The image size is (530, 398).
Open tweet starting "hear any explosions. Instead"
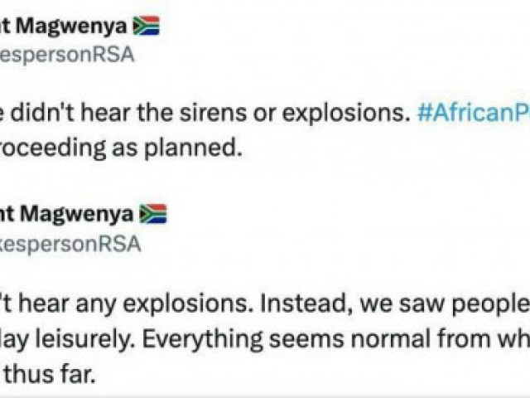265,303
